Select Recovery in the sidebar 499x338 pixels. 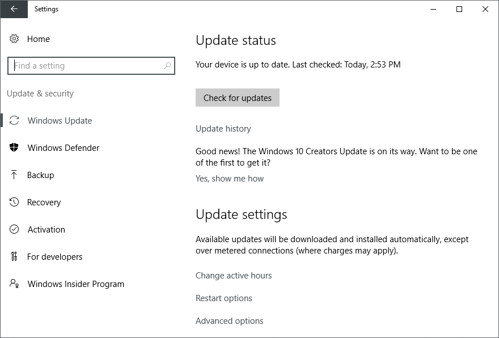(44, 202)
